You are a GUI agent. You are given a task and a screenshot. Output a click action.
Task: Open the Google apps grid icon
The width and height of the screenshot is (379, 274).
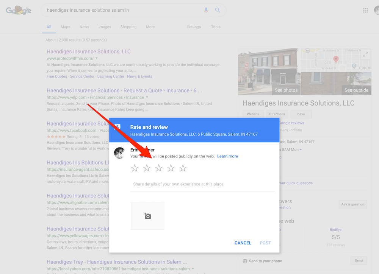click(365, 10)
